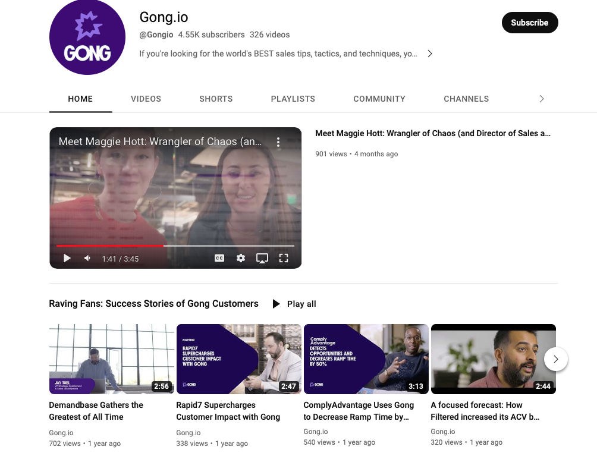
Task: Select the Channels tab
Action: tap(466, 99)
